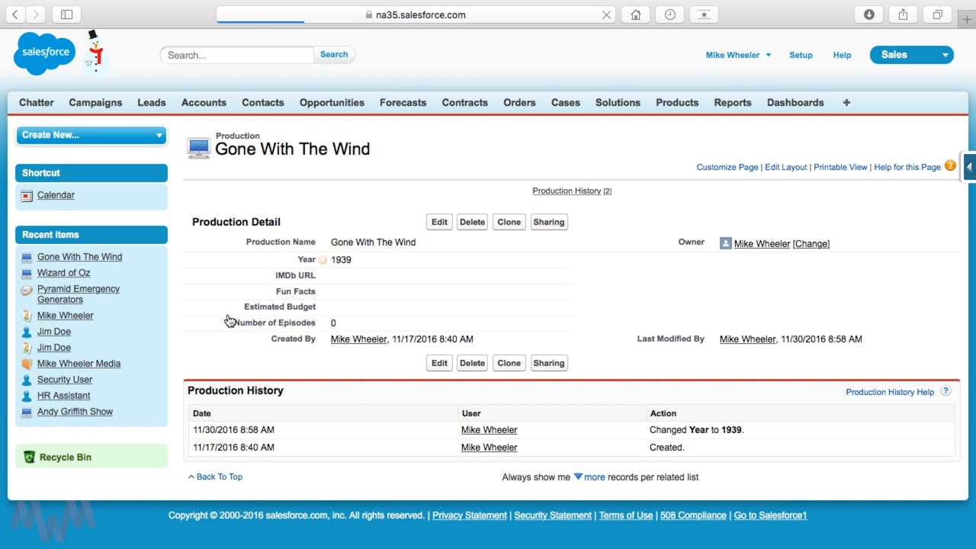Open the Edit Layout link
The width and height of the screenshot is (976, 549).
785,167
